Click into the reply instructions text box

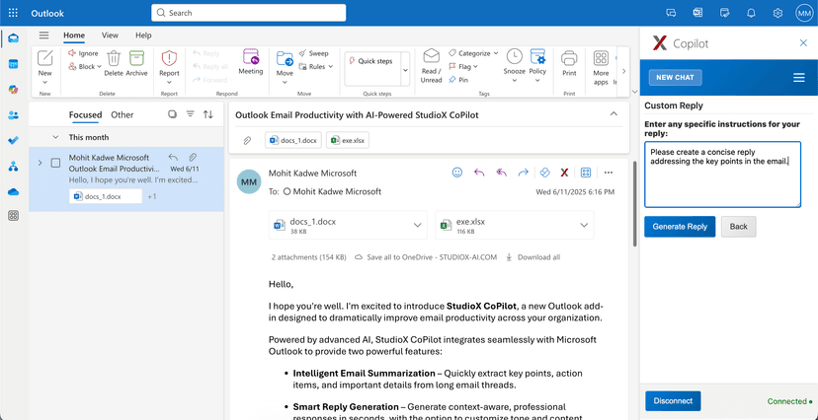[722, 175]
